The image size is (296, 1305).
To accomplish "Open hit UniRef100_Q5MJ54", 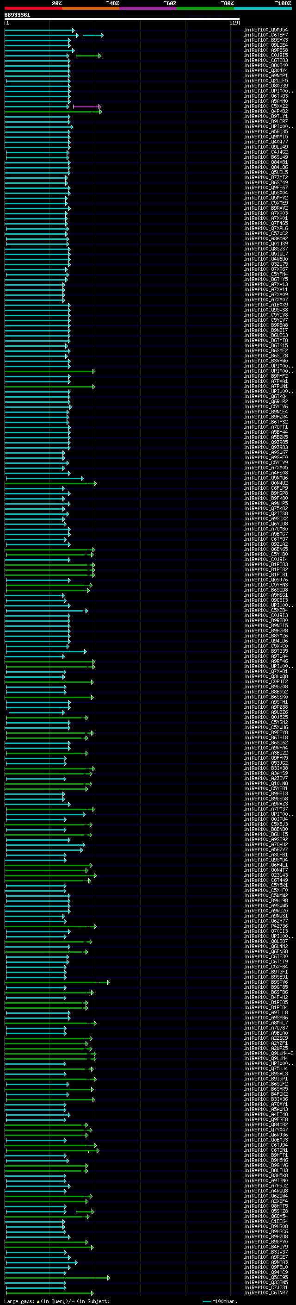I will pyautogui.click(x=265, y=30).
